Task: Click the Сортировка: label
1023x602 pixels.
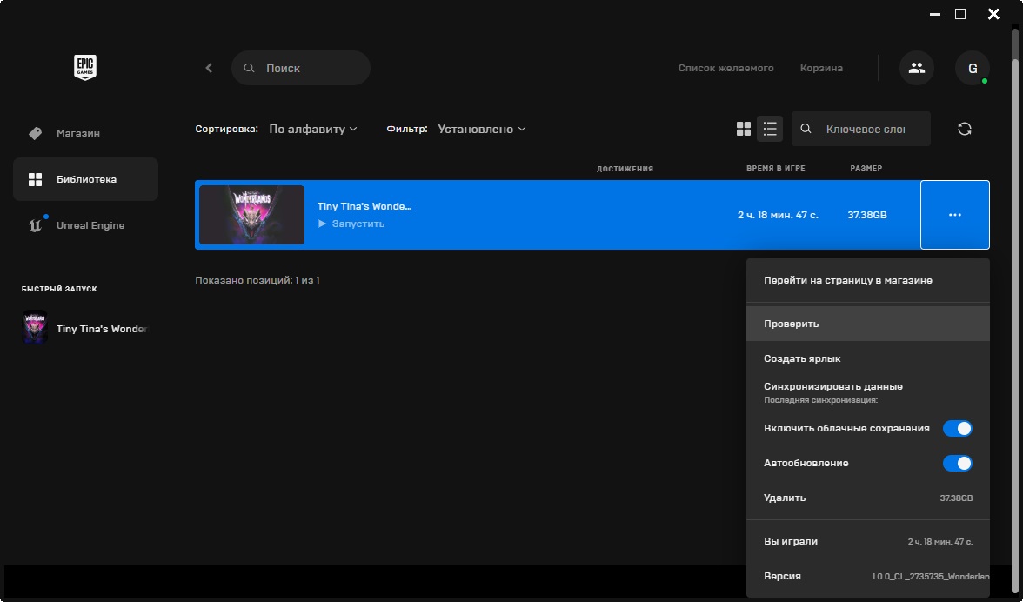Action: [x=226, y=129]
